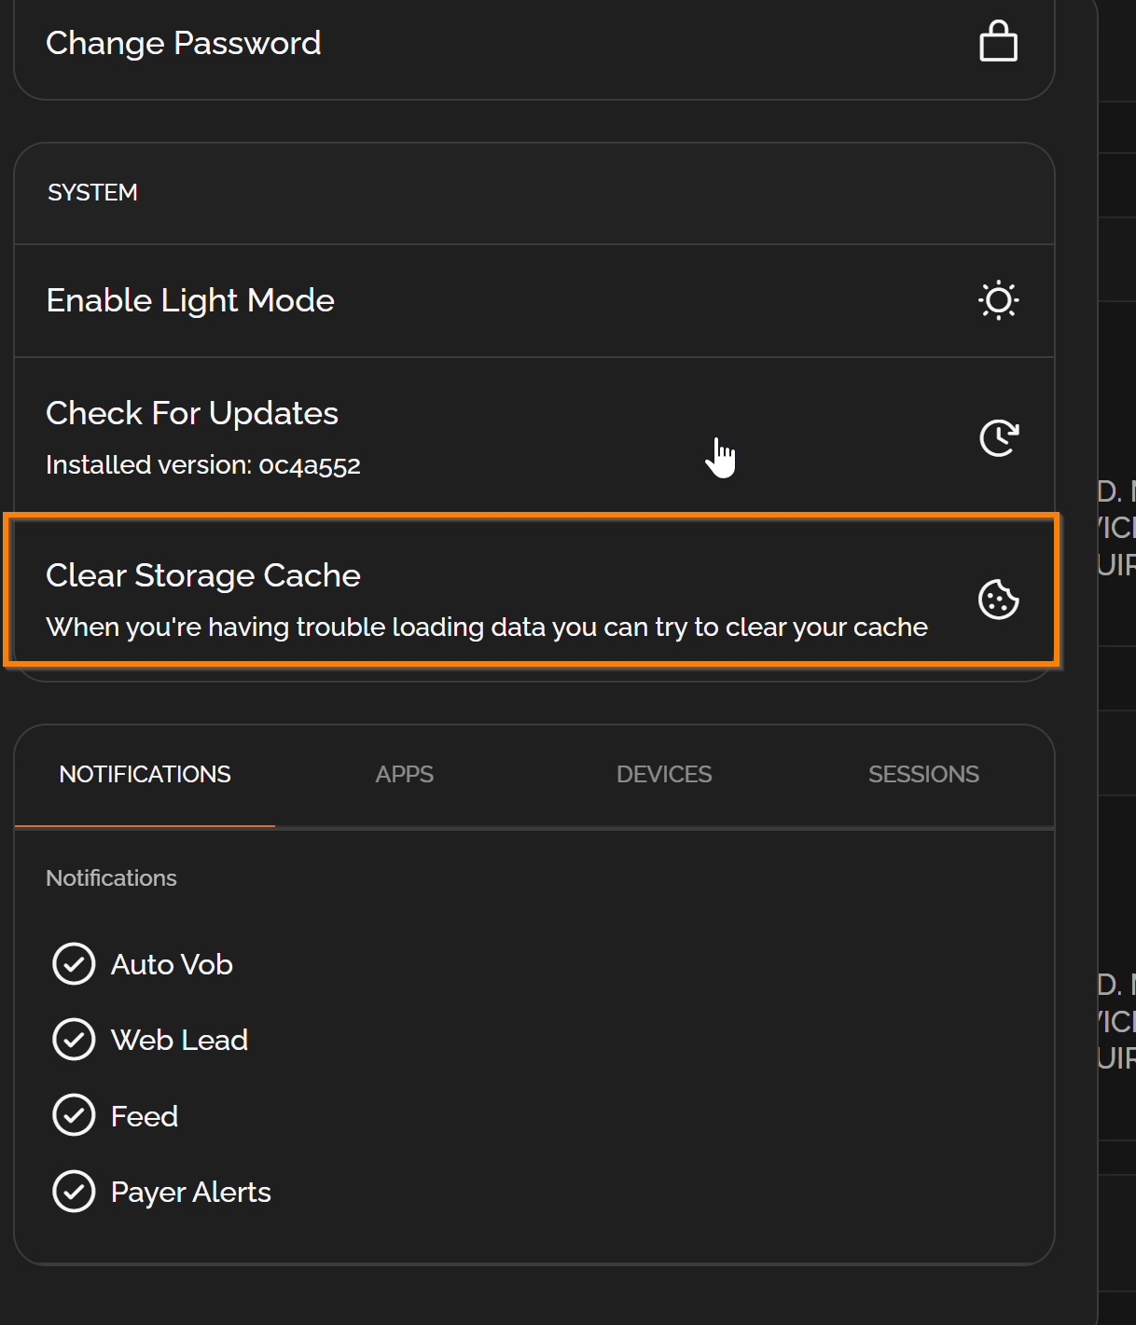
Task: Click Clear Storage Cache title
Action: (203, 575)
